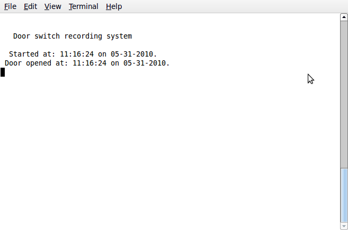
Task: Open the File menu
Action: pyautogui.click(x=10, y=6)
